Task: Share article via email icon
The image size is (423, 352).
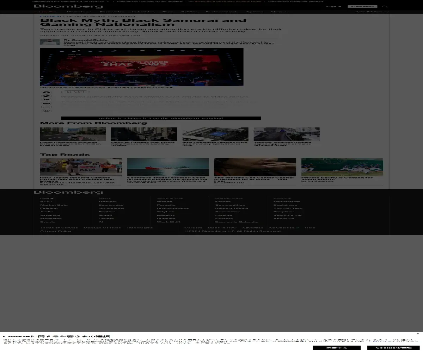Action: pyautogui.click(x=46, y=103)
